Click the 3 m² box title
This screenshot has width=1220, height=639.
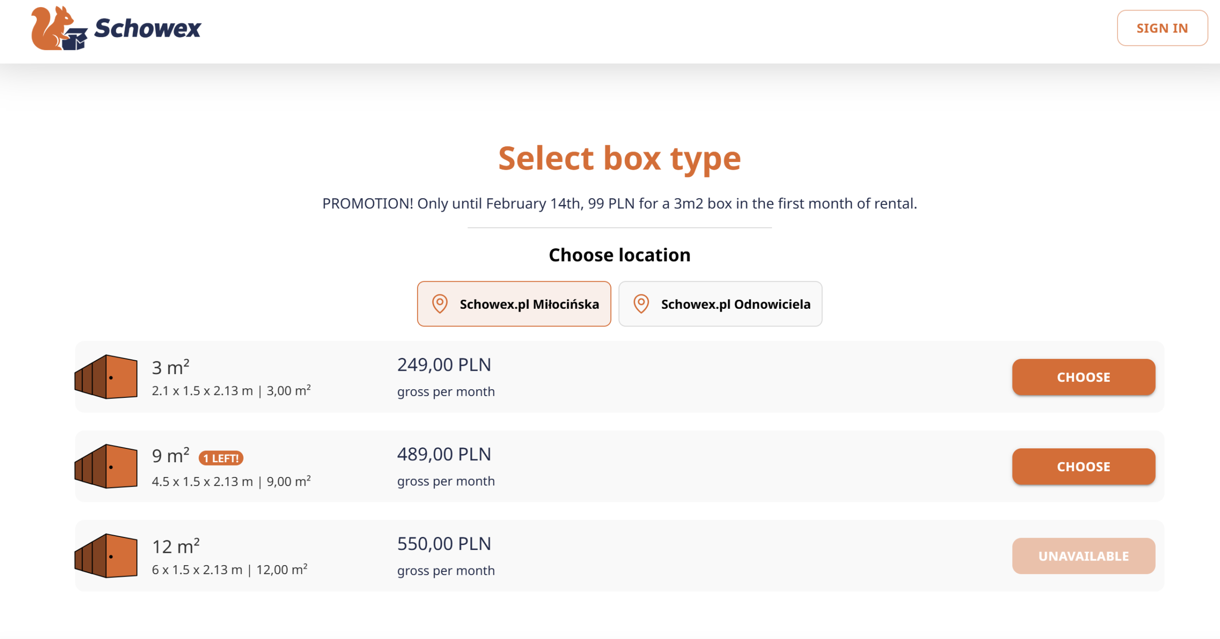click(171, 367)
